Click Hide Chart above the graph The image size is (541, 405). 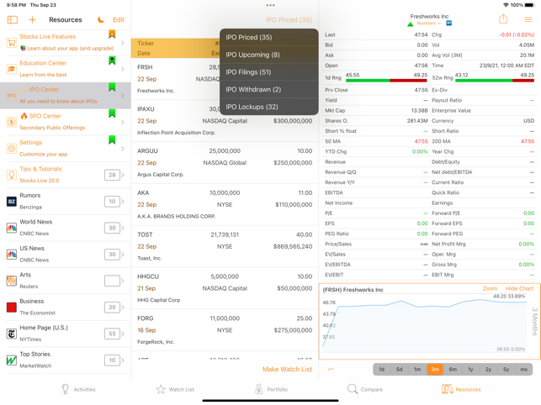(x=520, y=288)
